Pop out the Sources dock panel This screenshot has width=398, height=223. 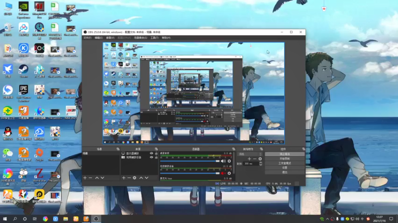tap(156, 149)
